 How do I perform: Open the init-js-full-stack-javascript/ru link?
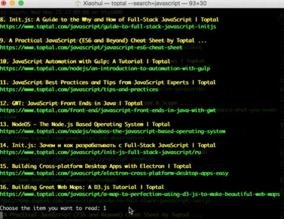click(101, 152)
